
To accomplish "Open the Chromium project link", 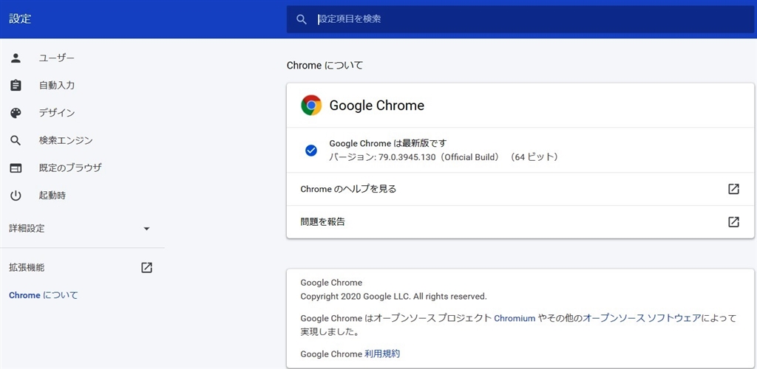I will click(515, 318).
